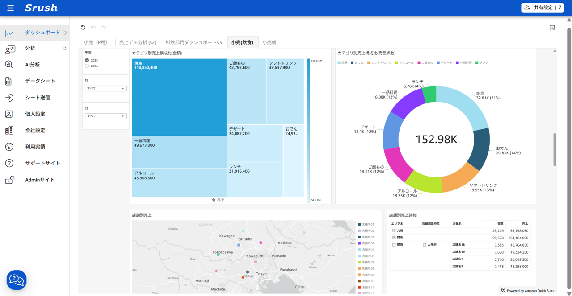Open the サポートサイト link
Screen dimensions: 572x296
coord(42,163)
